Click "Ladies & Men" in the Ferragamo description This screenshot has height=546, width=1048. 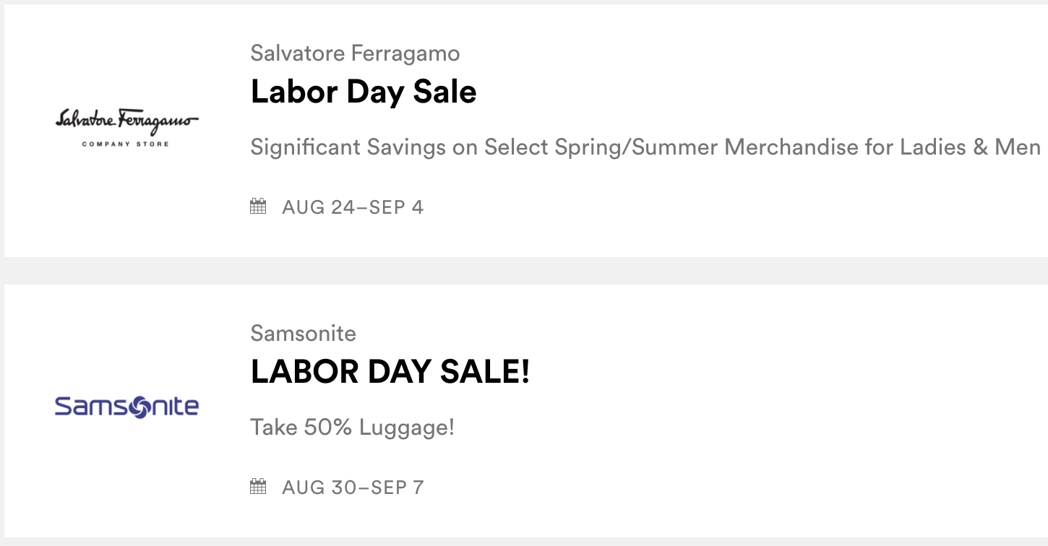[x=970, y=147]
